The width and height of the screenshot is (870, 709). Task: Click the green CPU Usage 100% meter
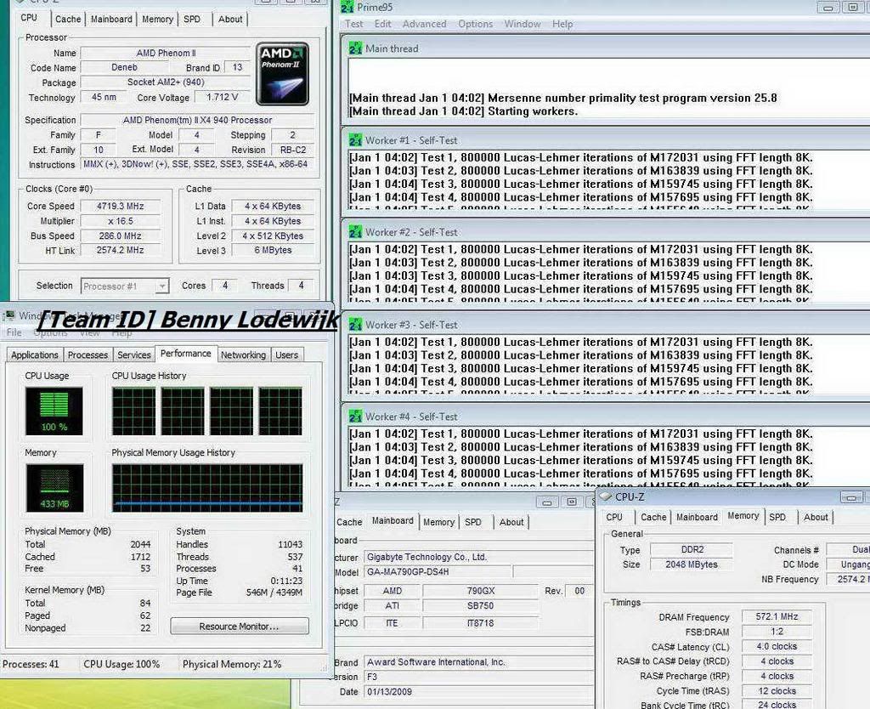[54, 411]
